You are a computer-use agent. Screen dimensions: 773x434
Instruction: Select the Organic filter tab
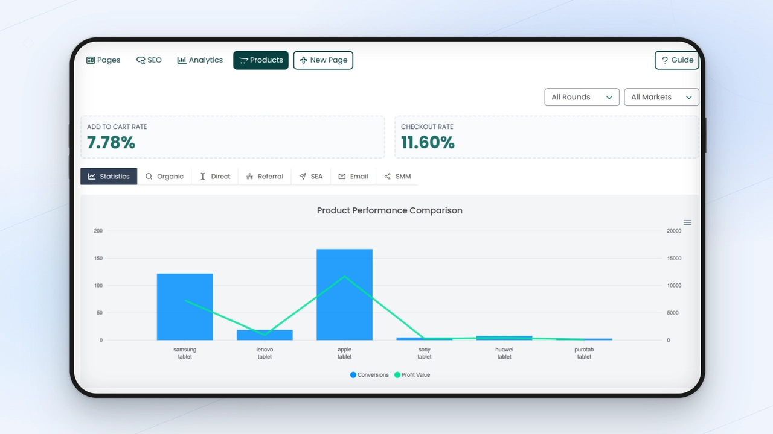pyautogui.click(x=165, y=176)
